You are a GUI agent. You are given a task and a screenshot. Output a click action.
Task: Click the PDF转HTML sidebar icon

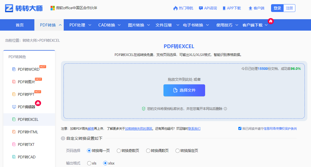point(14,132)
